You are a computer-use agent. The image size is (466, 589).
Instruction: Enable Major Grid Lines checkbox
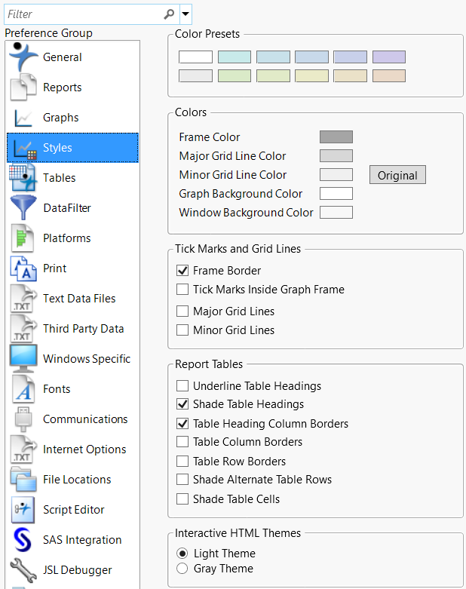click(x=182, y=311)
